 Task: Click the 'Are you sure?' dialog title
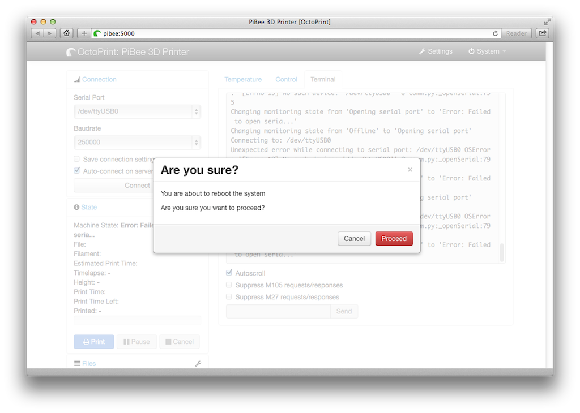point(200,170)
